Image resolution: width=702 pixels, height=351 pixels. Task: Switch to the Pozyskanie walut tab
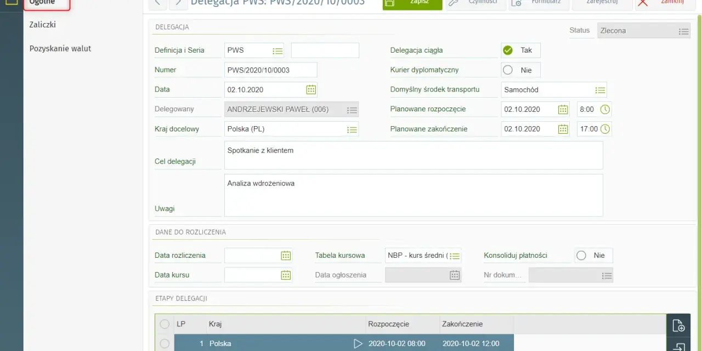[60, 48]
